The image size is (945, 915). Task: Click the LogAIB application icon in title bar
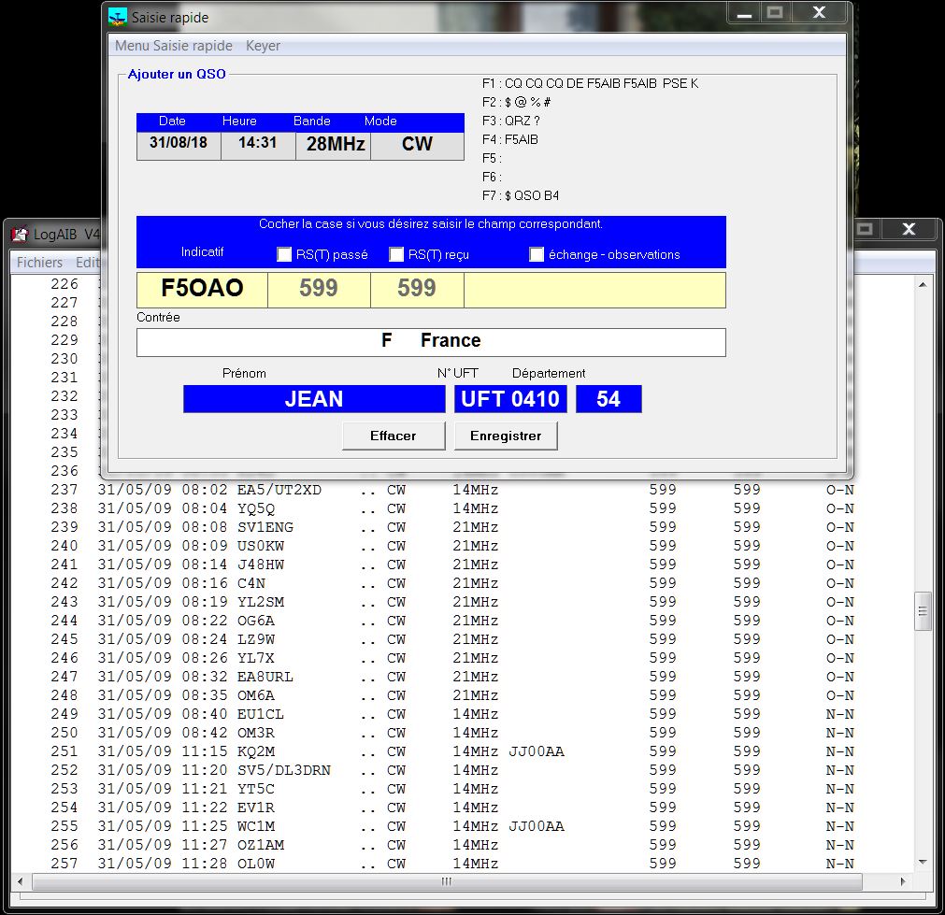click(x=20, y=234)
